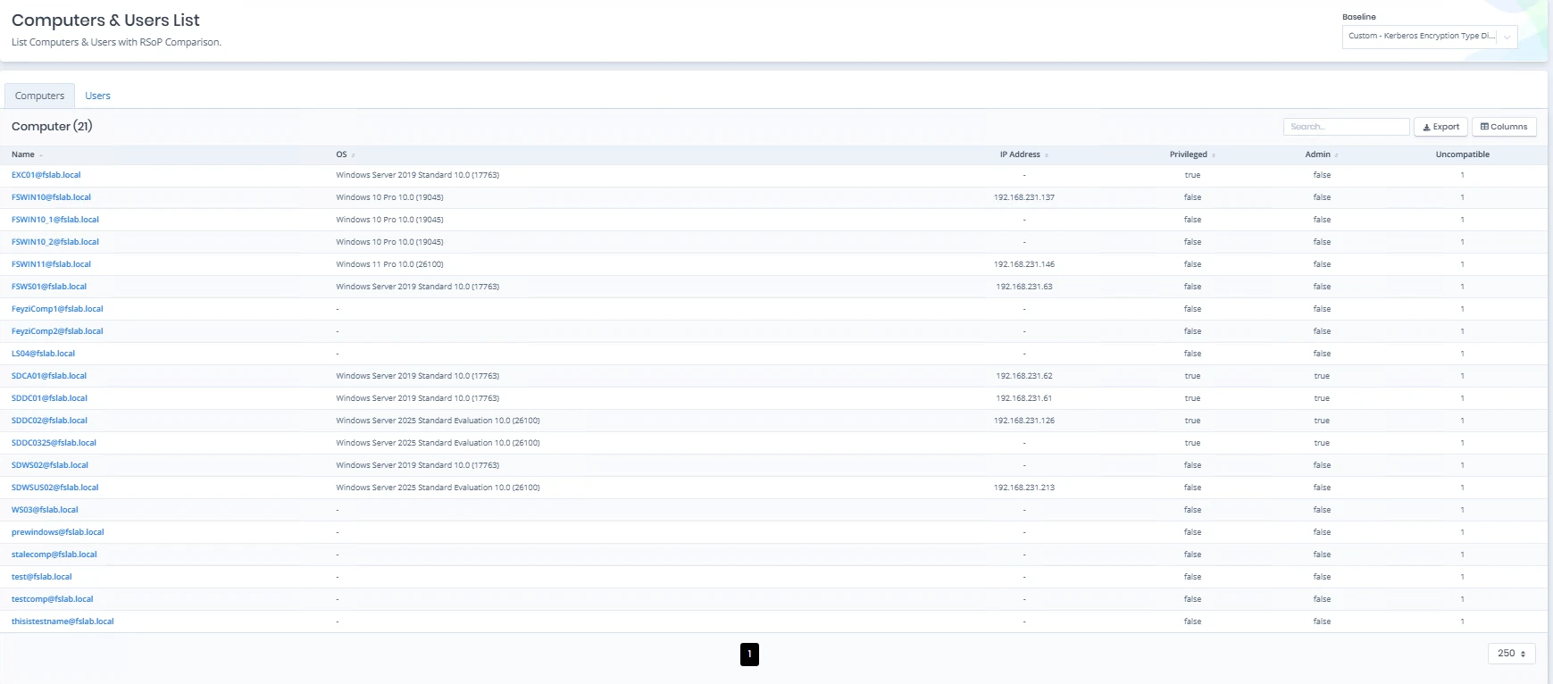Open SDWS02@fslab.local computer link

tap(50, 465)
